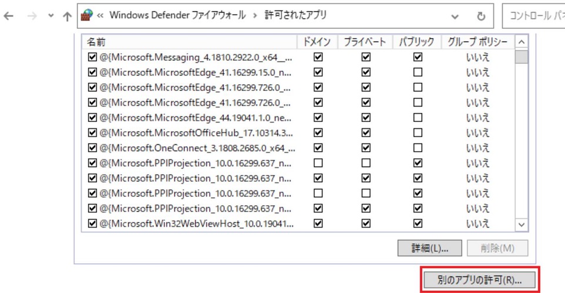Expand the breadcrumb overflow chevron «
This screenshot has height=293, width=565.
point(100,15)
